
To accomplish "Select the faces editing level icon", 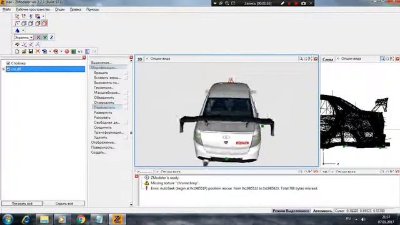I will pyautogui.click(x=31, y=23).
